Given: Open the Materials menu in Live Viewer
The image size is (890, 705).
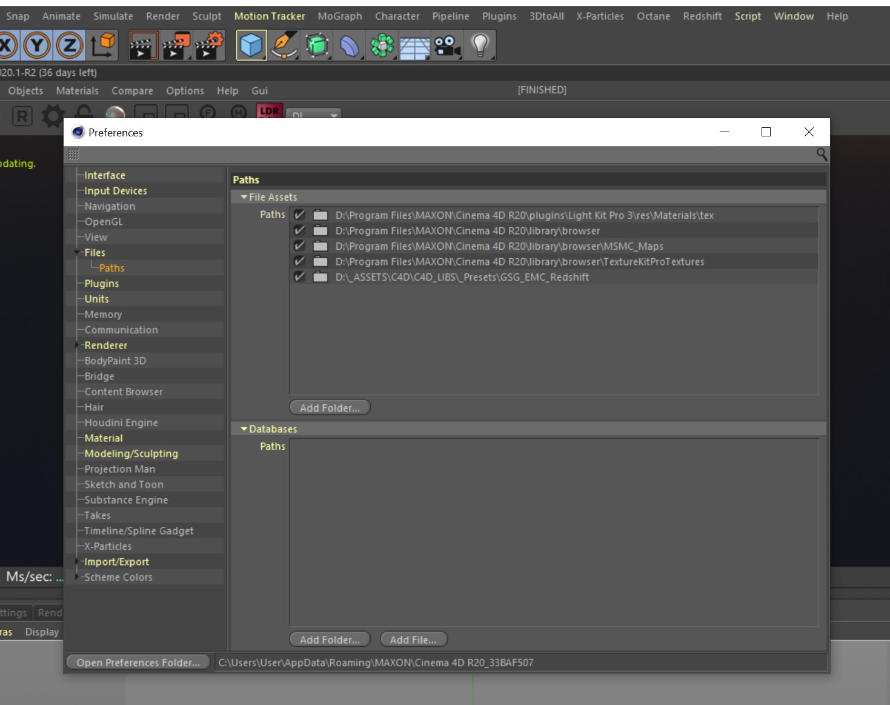Looking at the screenshot, I should (x=77, y=91).
